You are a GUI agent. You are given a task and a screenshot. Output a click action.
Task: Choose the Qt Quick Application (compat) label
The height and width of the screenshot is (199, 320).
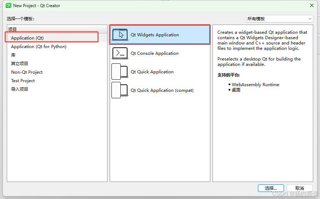tap(162, 90)
